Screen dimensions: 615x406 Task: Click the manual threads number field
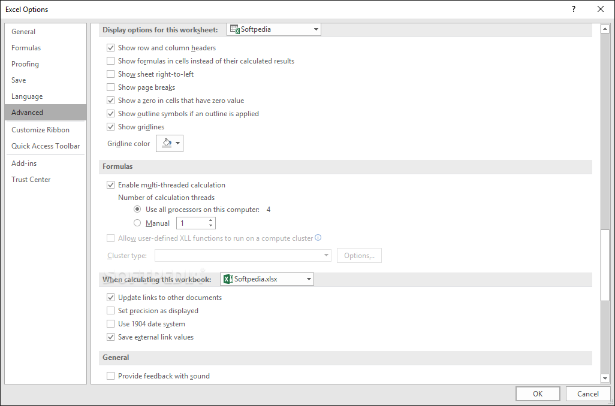(x=192, y=223)
